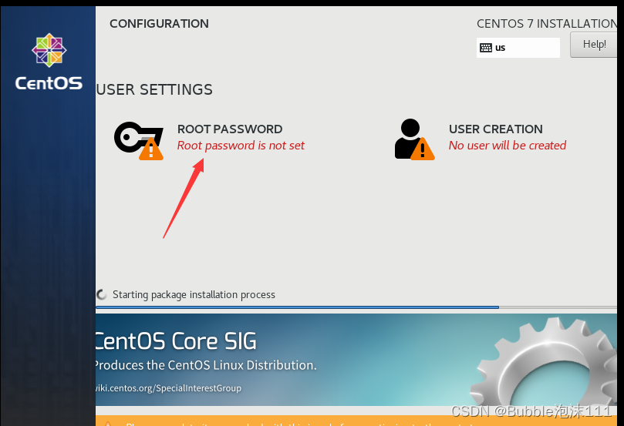
Task: Click the wiki.centos.org/SpecialInterestGroup link text
Action: (168, 387)
